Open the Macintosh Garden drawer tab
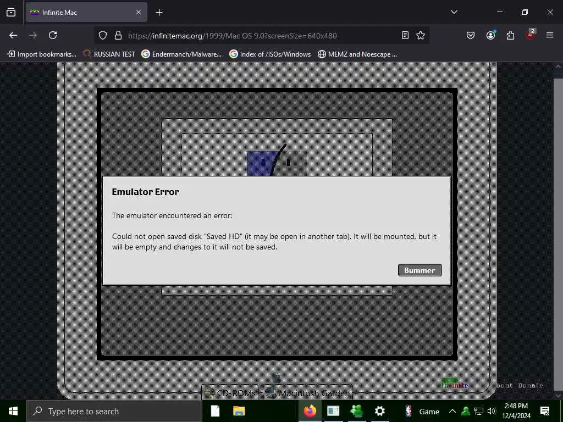The width and height of the screenshot is (563, 422). [x=308, y=393]
